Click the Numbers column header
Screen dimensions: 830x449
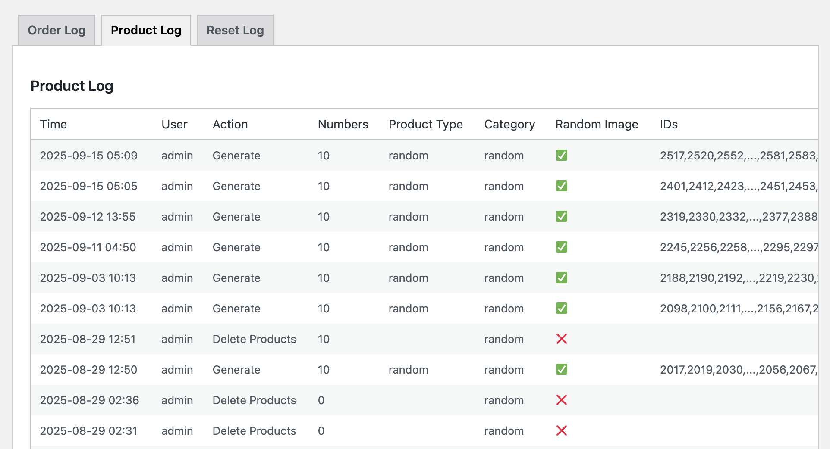click(x=343, y=124)
